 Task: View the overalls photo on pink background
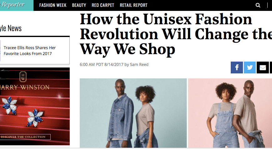point(230,113)
